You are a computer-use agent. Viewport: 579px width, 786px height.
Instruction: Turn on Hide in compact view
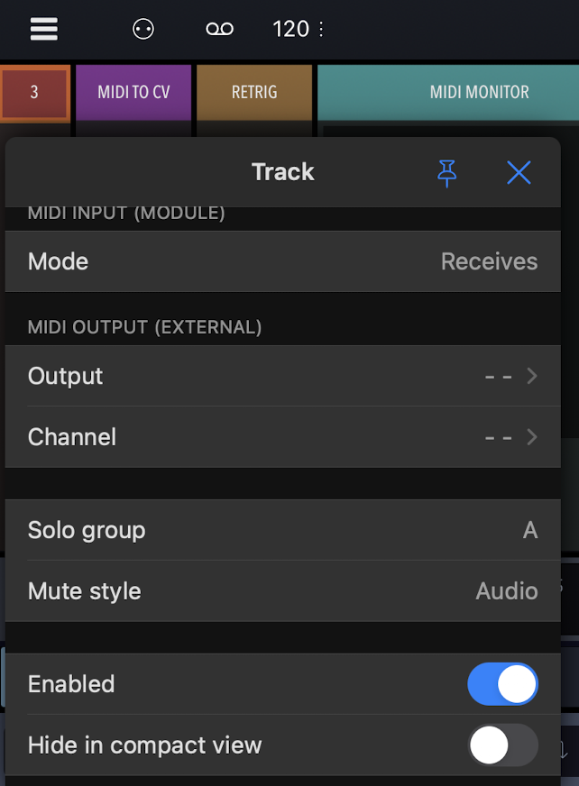502,745
